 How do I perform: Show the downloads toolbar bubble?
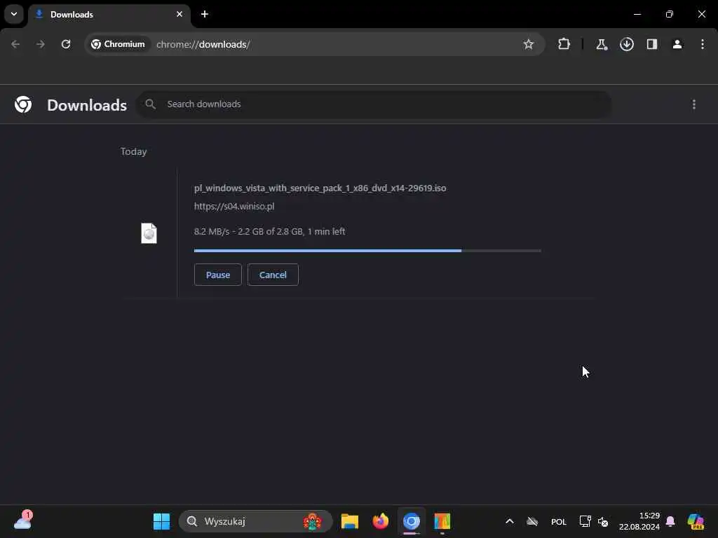(627, 44)
